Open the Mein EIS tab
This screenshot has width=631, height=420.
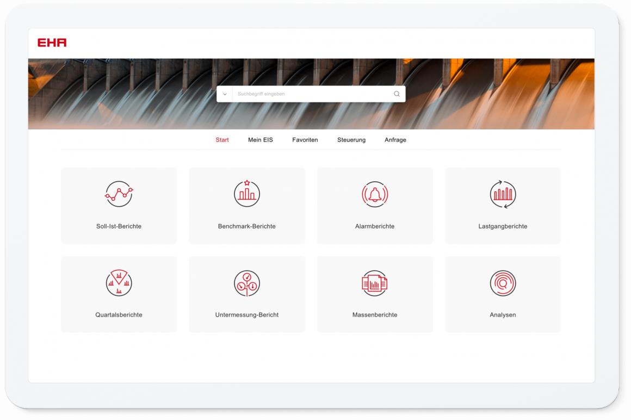coord(261,140)
